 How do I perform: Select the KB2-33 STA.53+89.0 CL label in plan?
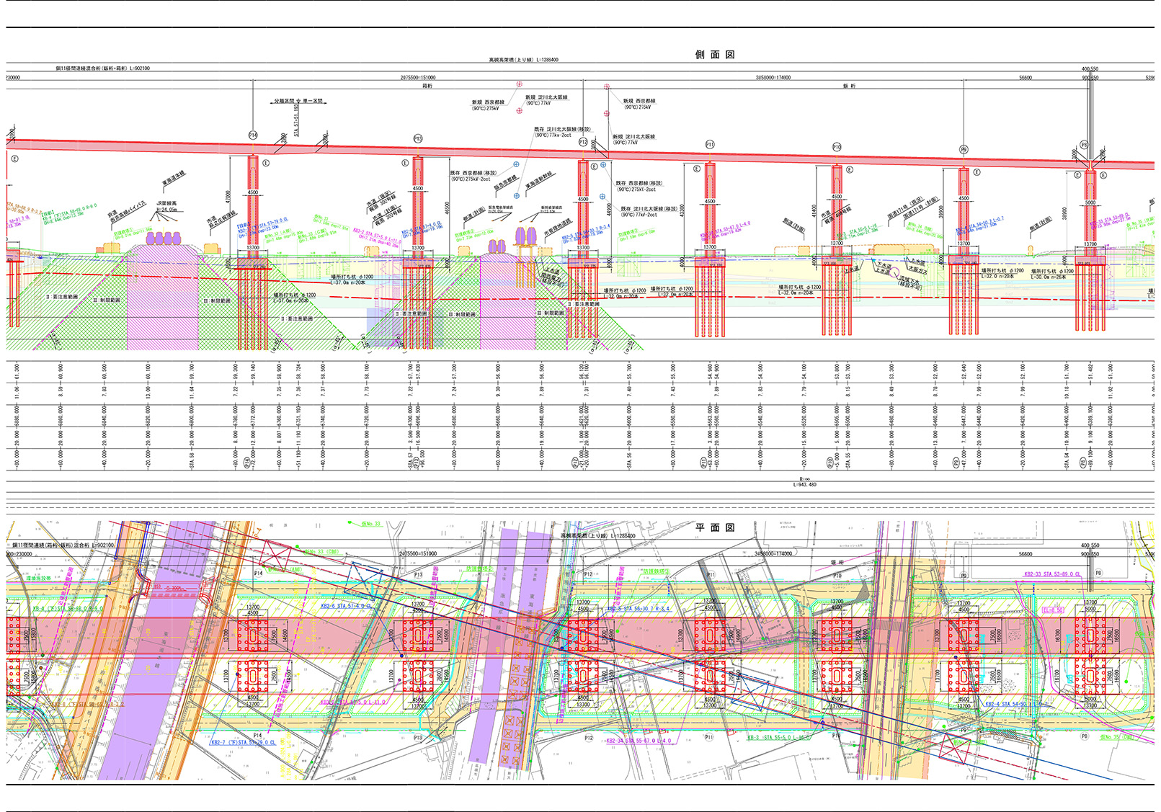pos(1053,574)
